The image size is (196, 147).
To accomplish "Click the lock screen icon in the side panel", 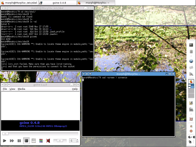I will (191, 126).
